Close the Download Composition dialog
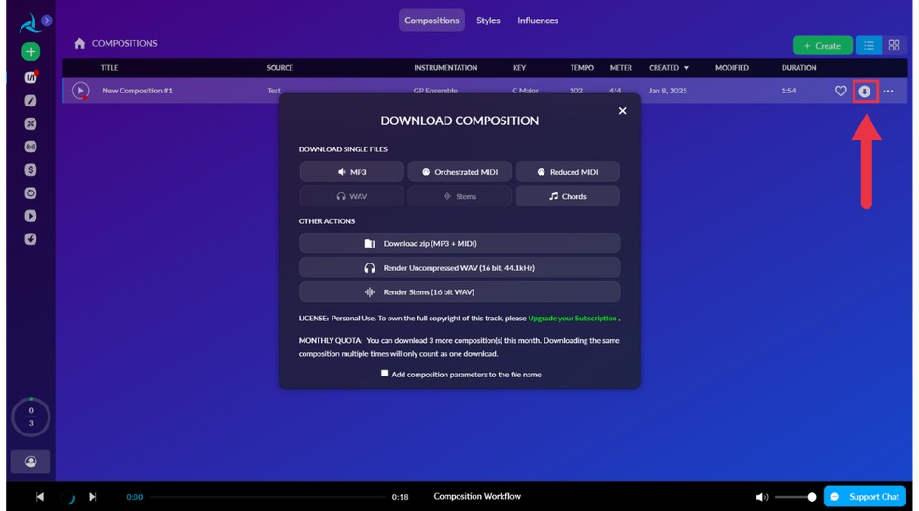The width and height of the screenshot is (919, 511). pyautogui.click(x=622, y=111)
